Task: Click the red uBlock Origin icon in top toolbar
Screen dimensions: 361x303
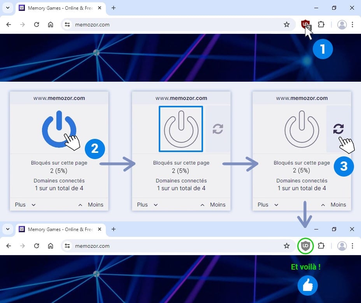Action: pos(306,25)
